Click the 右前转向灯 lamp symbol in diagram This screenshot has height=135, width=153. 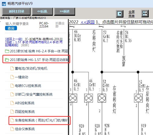(102, 98)
